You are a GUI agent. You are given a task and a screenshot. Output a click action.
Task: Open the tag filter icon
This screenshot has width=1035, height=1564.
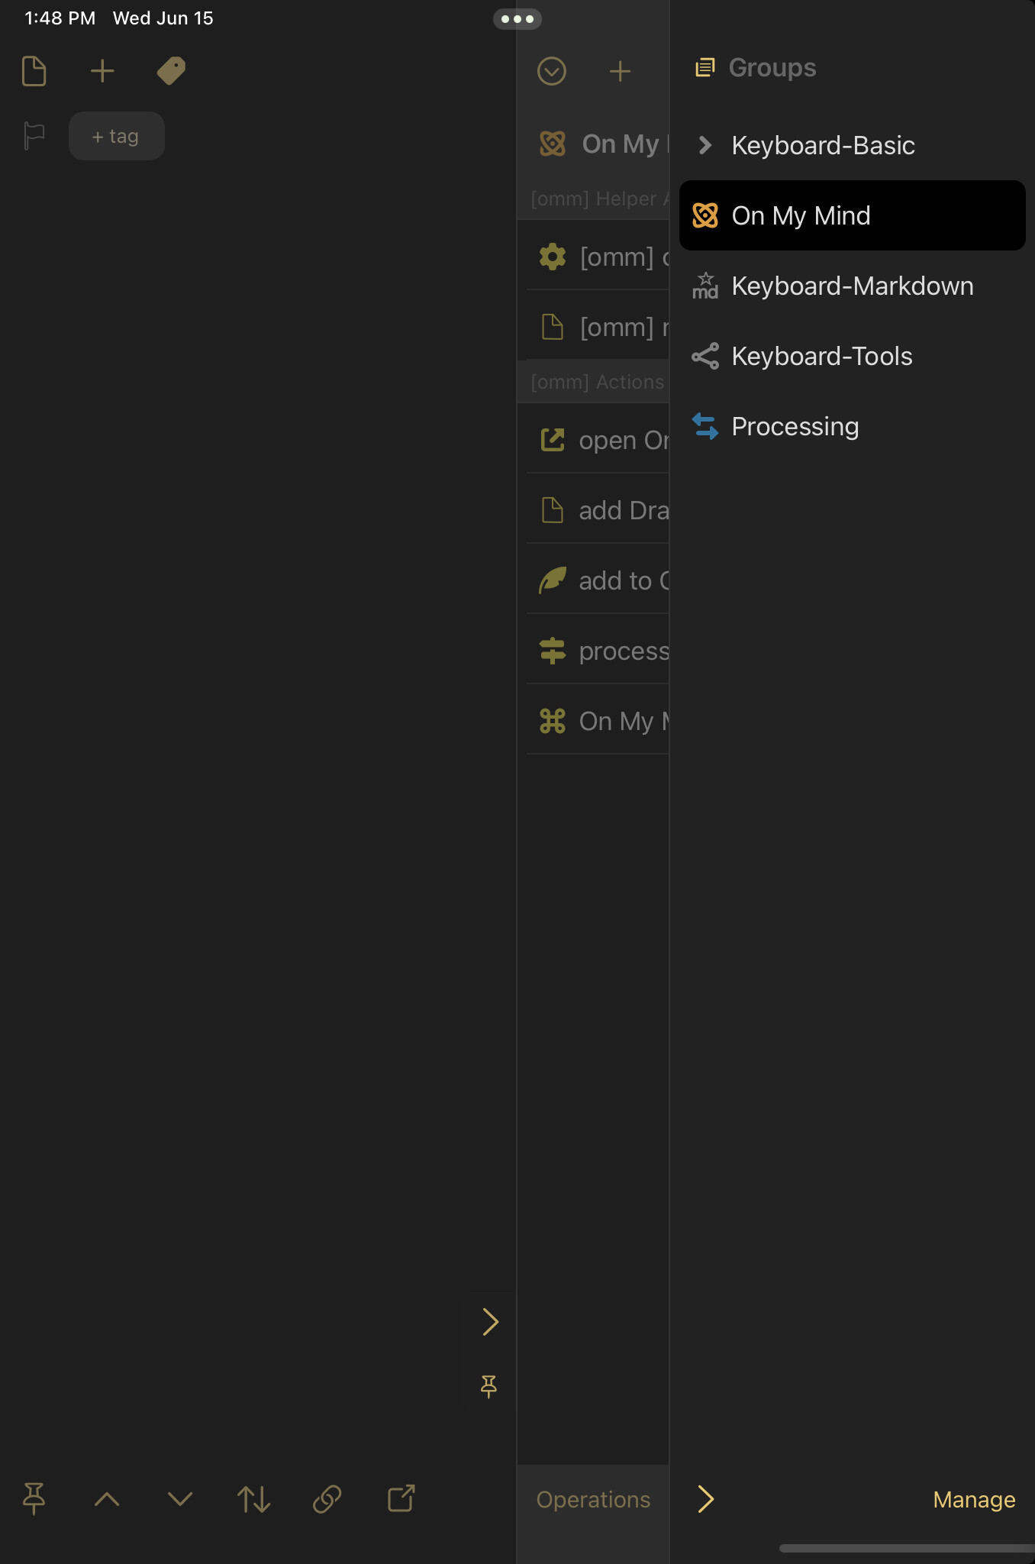(x=171, y=71)
